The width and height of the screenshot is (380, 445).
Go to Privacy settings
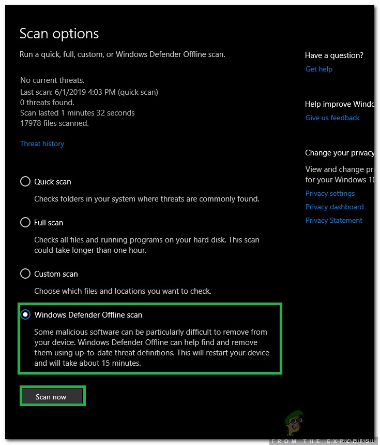coord(330,193)
